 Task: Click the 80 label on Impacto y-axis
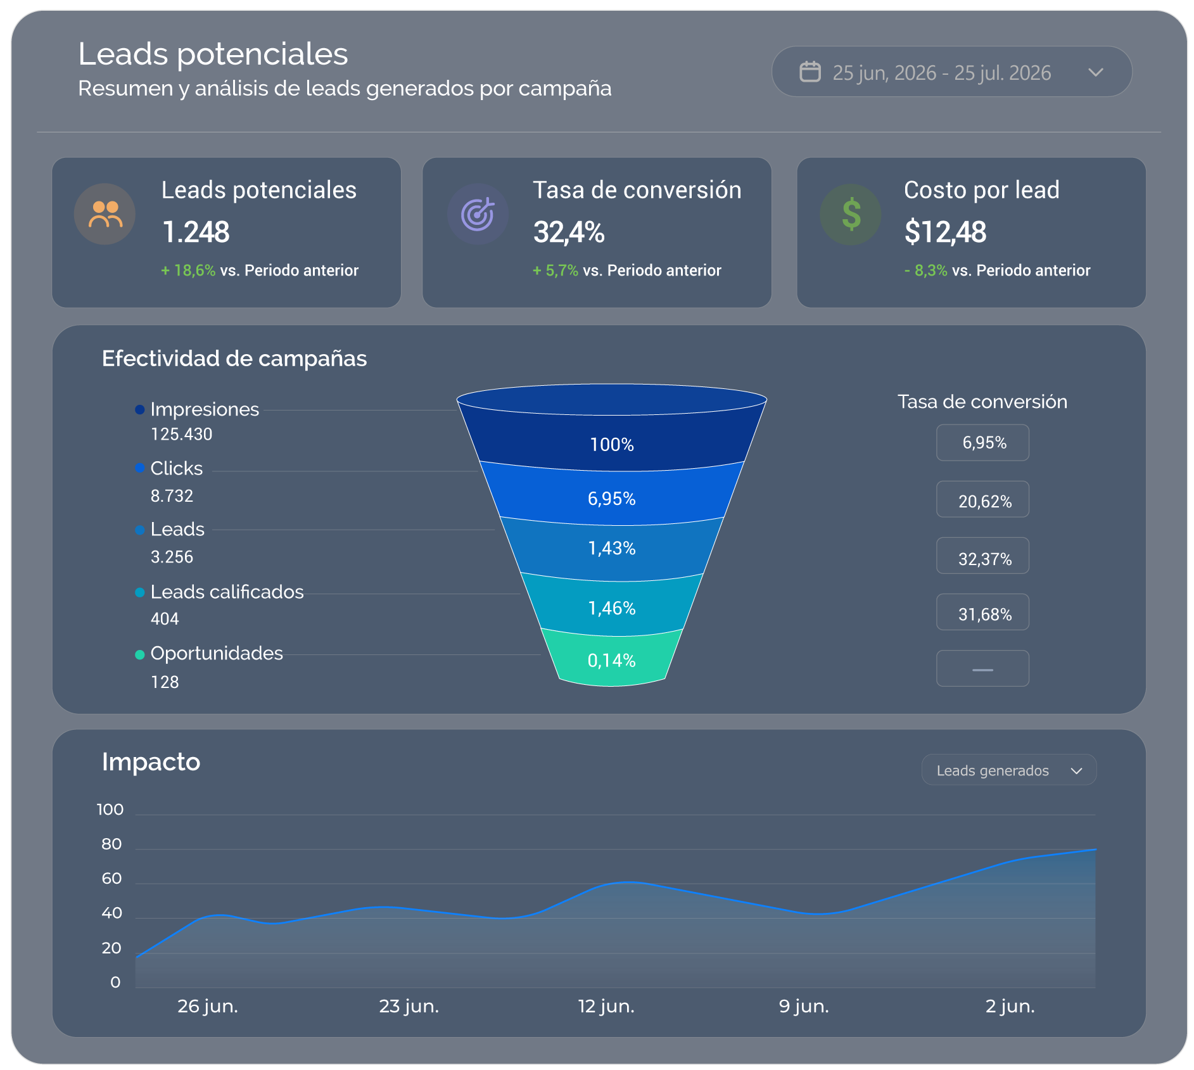111,844
